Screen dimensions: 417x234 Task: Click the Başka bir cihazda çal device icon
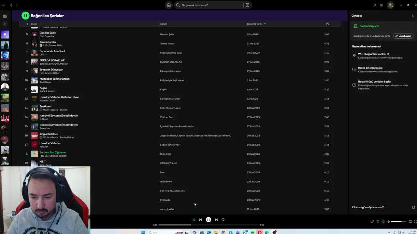[x=354, y=70]
